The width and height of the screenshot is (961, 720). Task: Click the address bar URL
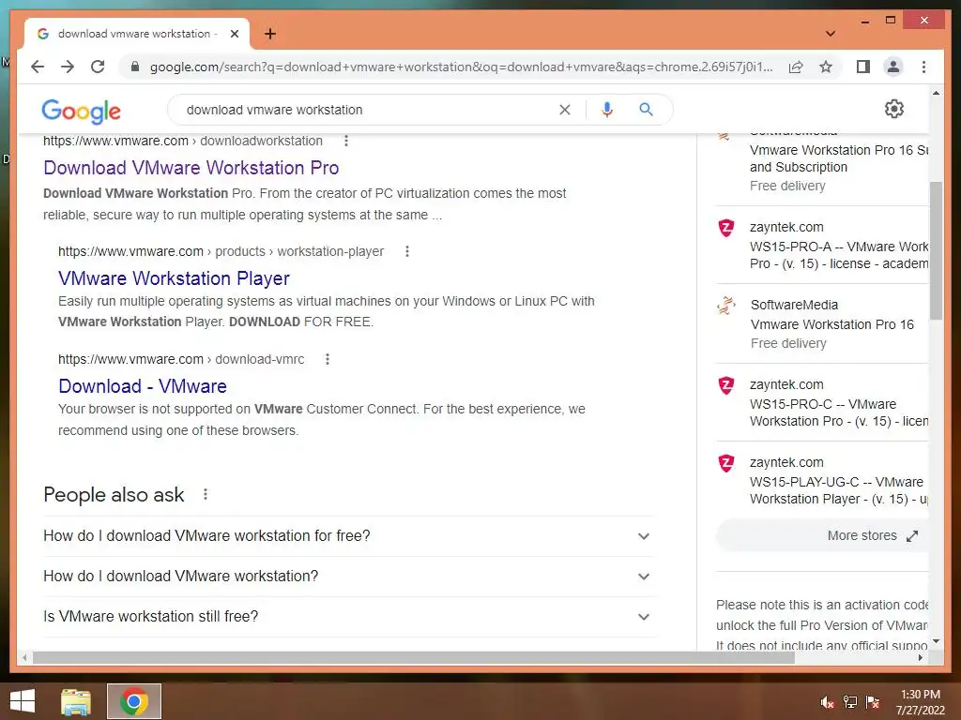tap(461, 67)
